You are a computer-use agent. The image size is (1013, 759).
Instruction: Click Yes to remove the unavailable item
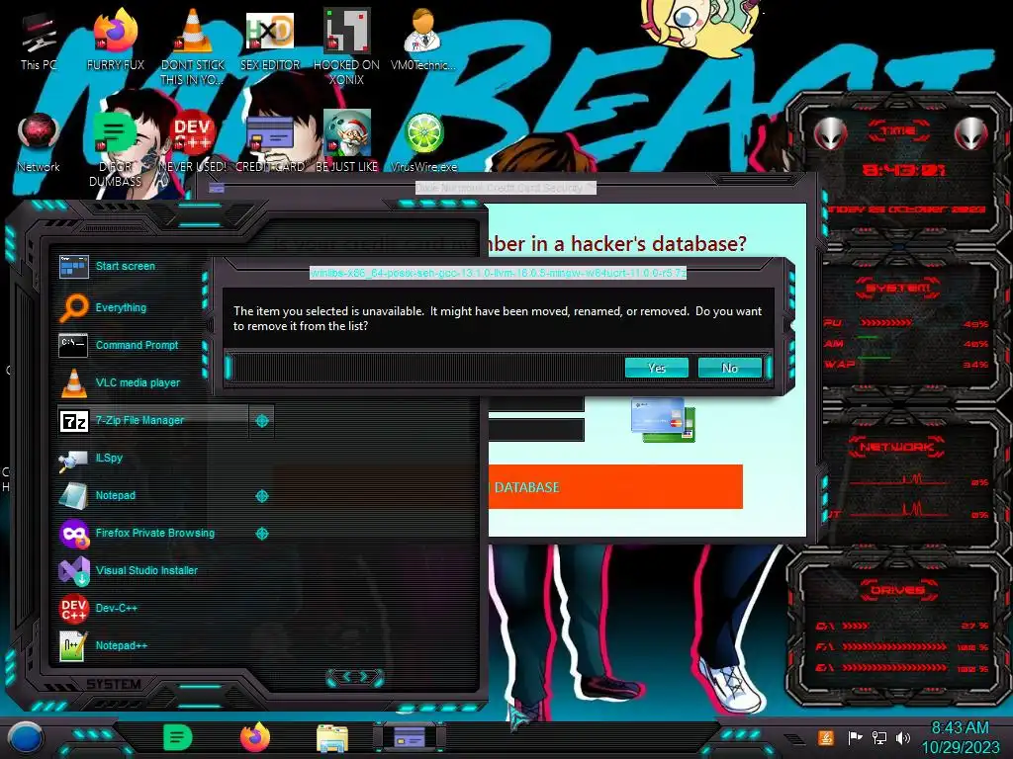pyautogui.click(x=657, y=368)
